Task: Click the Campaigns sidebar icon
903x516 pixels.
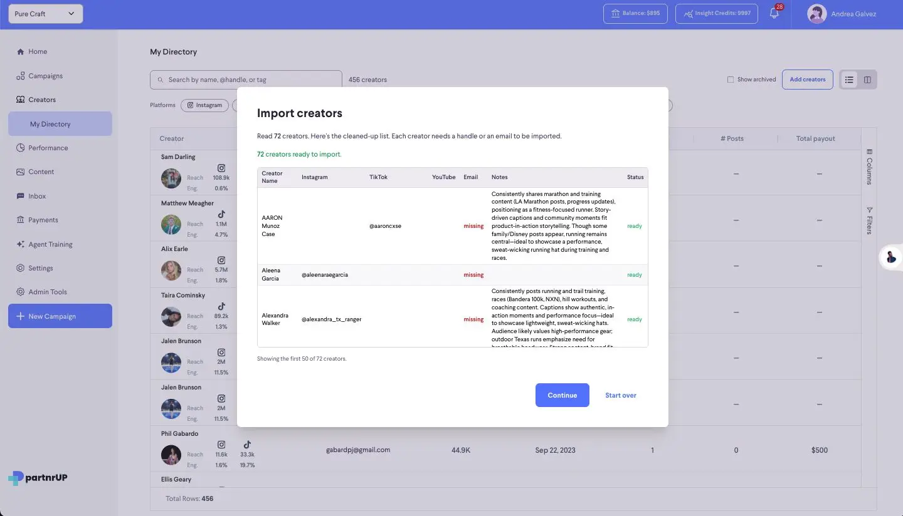Action: pos(21,76)
